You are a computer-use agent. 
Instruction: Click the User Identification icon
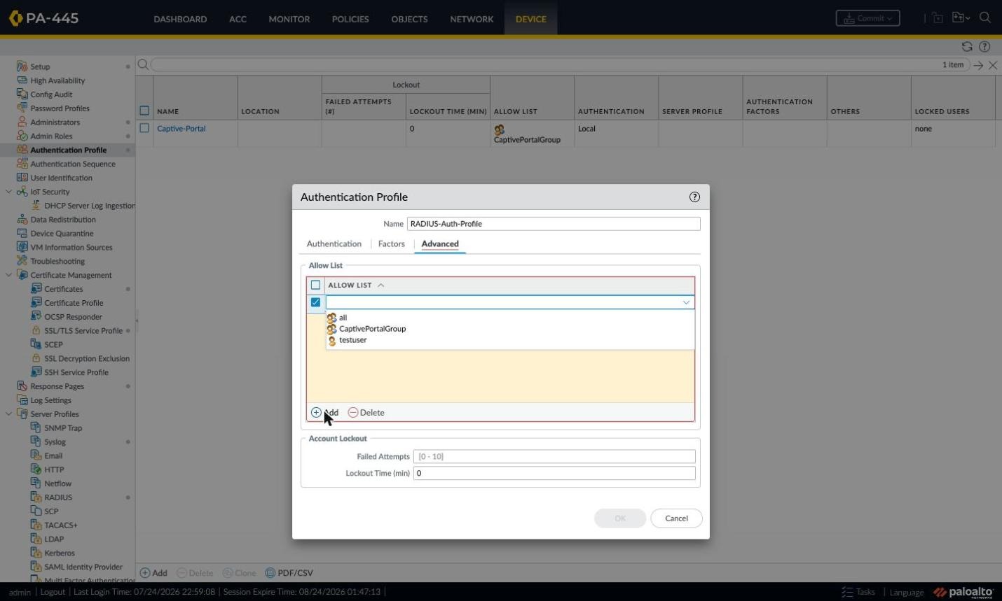(x=22, y=178)
